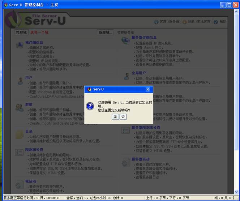Click the 新建域... button
The height and width of the screenshot is (201, 240).
105,32
